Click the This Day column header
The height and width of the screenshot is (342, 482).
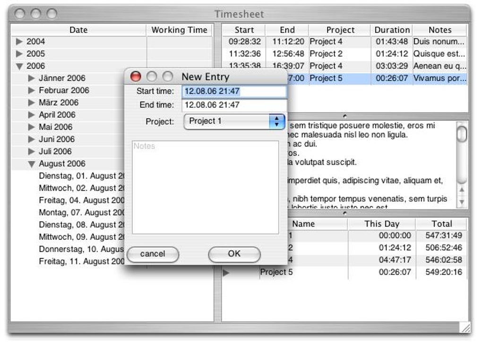coord(381,224)
